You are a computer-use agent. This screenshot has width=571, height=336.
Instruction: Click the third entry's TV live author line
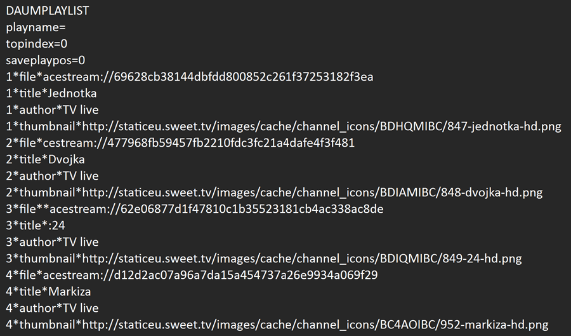click(53, 242)
